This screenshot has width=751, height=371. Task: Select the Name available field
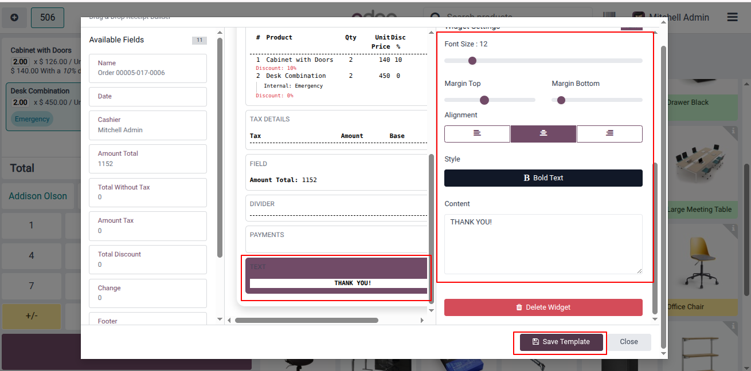148,68
